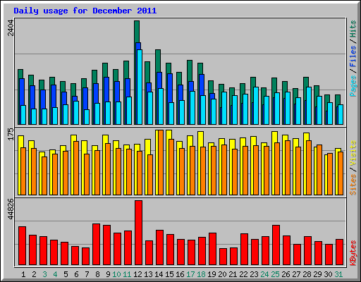
Task: Click the red KBytes bar for day 19
Action: pyautogui.click(x=212, y=249)
